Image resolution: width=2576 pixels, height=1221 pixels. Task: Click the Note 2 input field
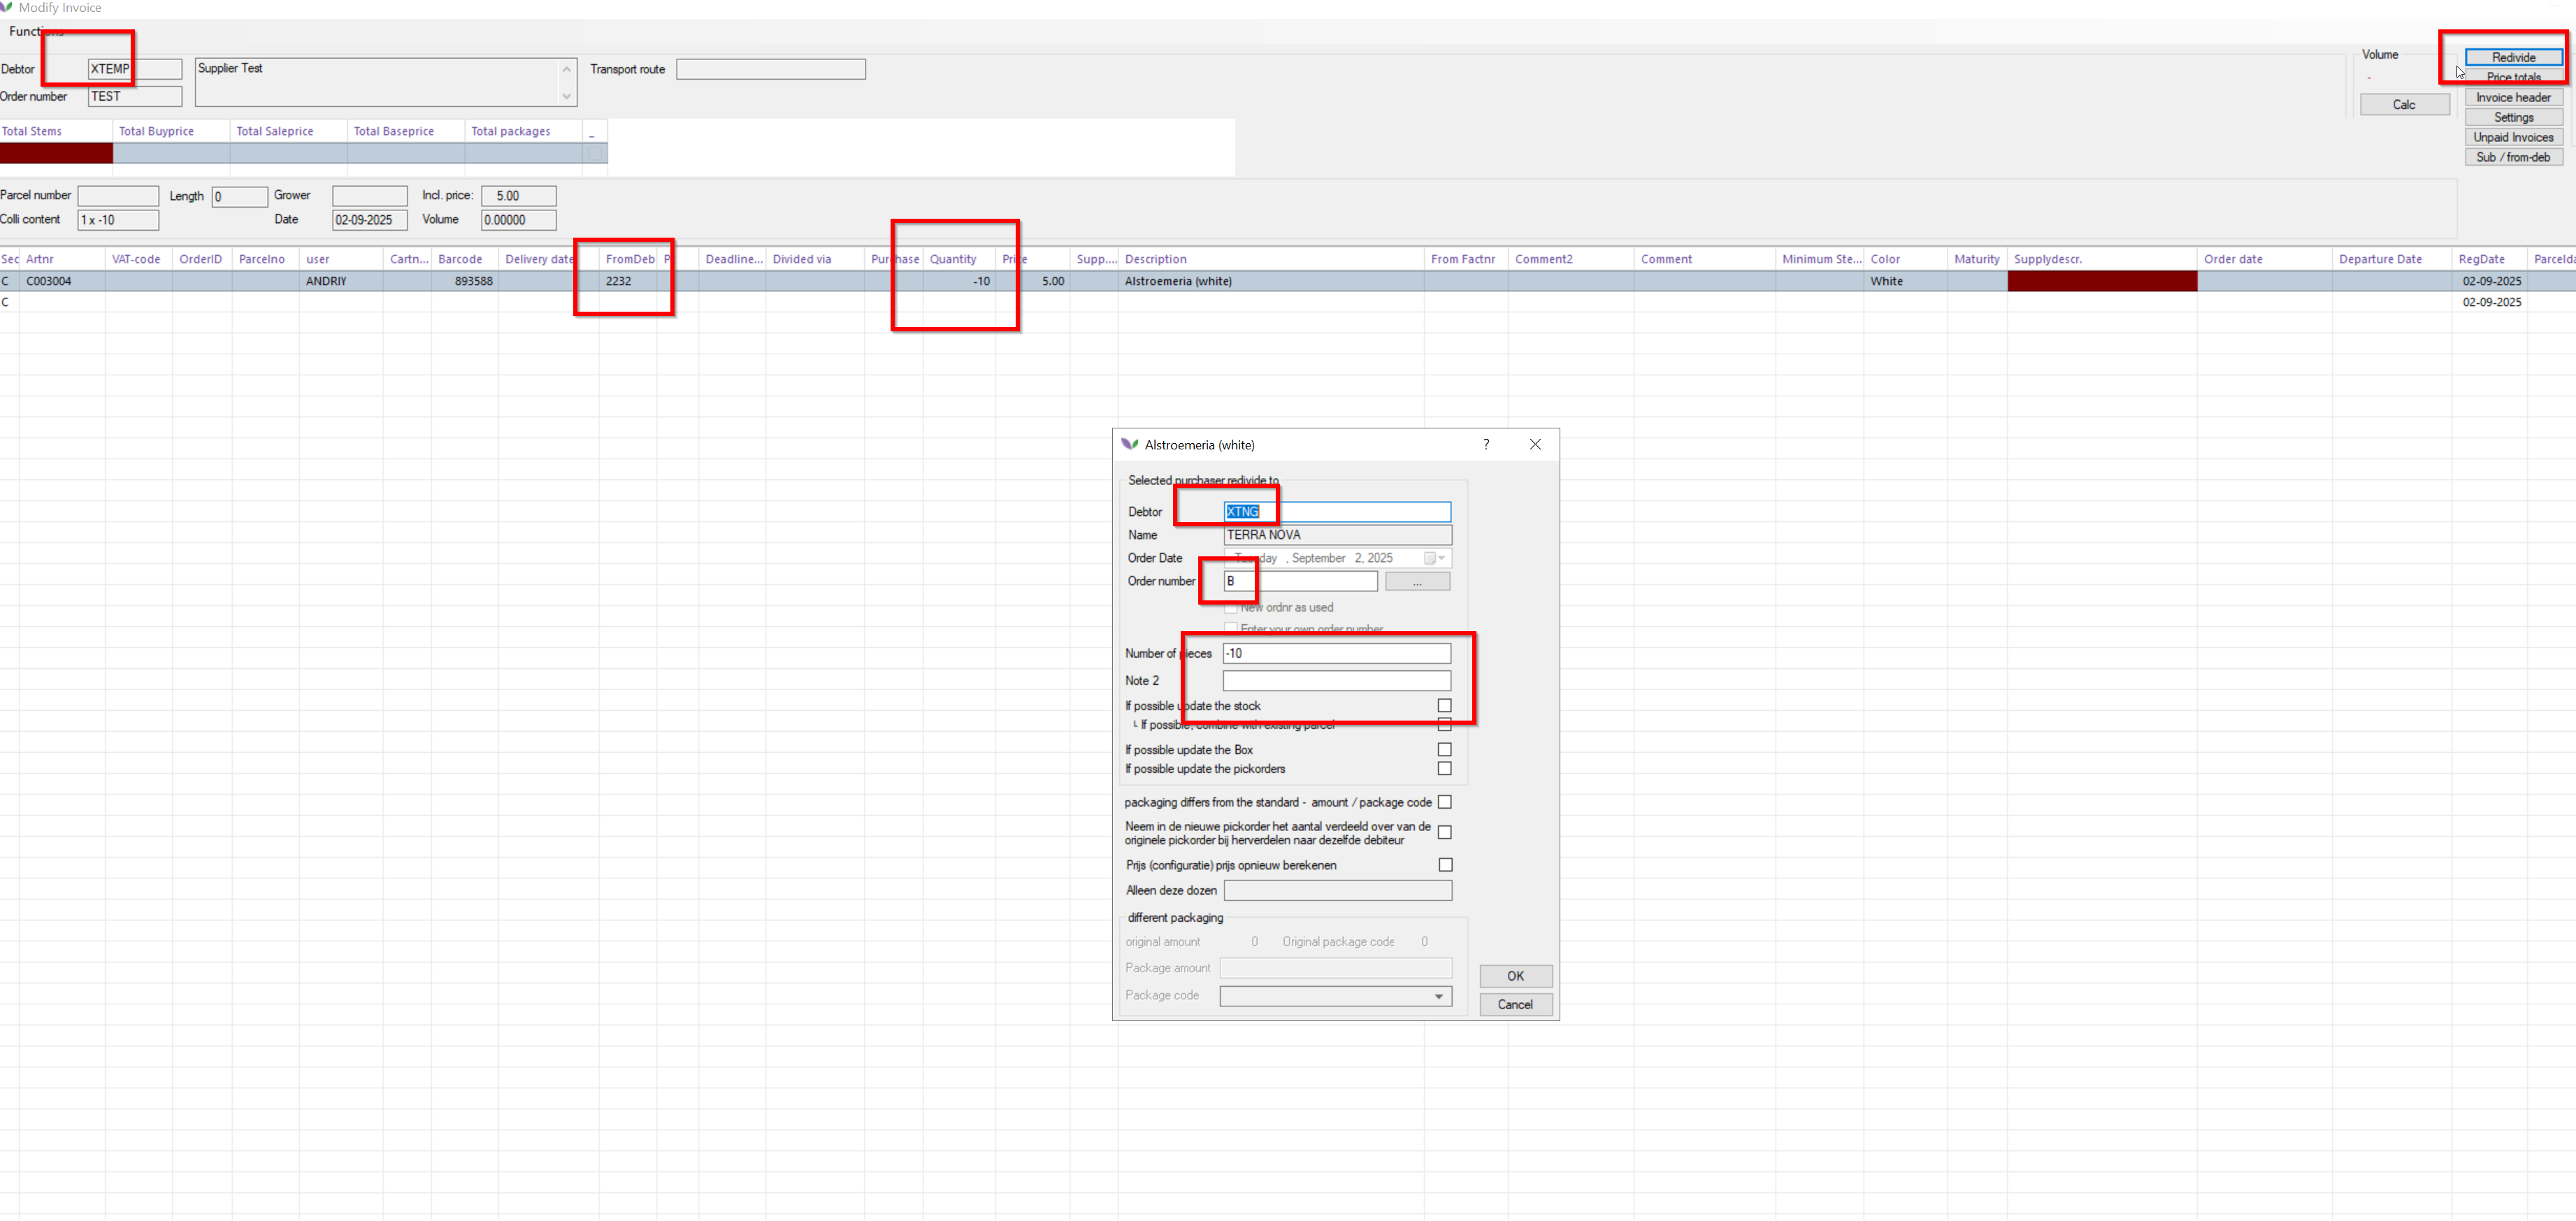click(1336, 680)
